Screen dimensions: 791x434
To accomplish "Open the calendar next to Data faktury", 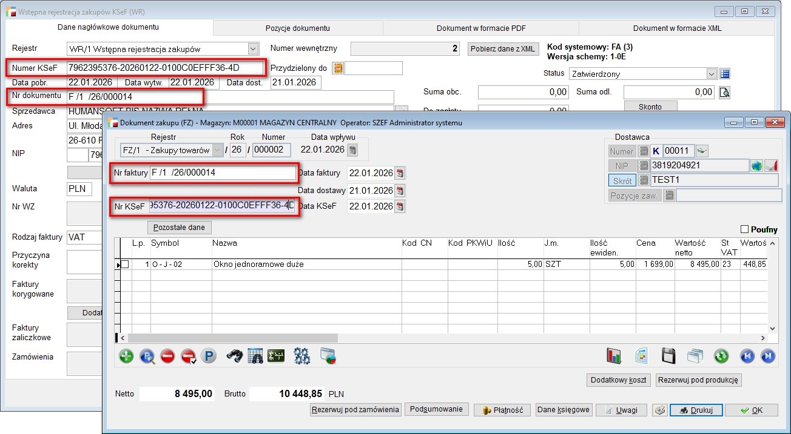I will click(x=399, y=174).
